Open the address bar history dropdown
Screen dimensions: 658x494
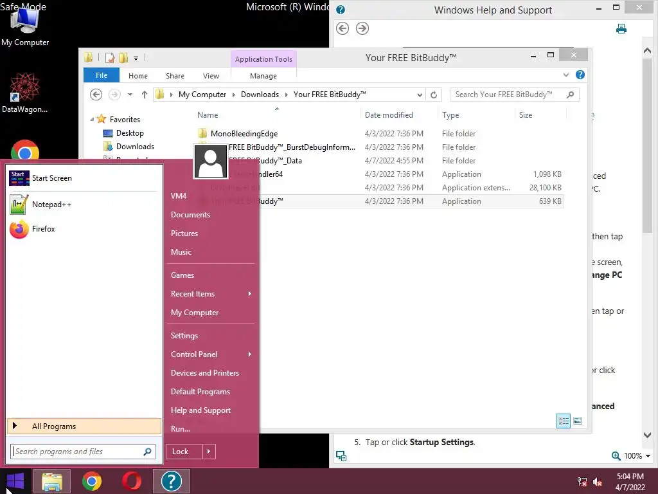[x=420, y=95]
